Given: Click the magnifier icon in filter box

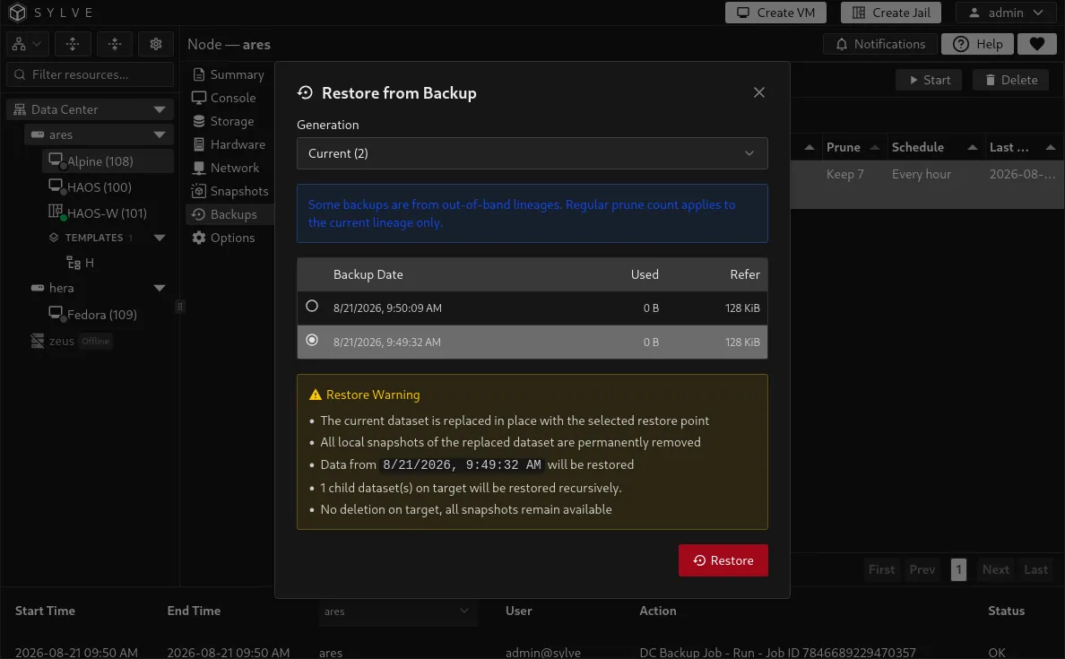Looking at the screenshot, I should [20, 74].
